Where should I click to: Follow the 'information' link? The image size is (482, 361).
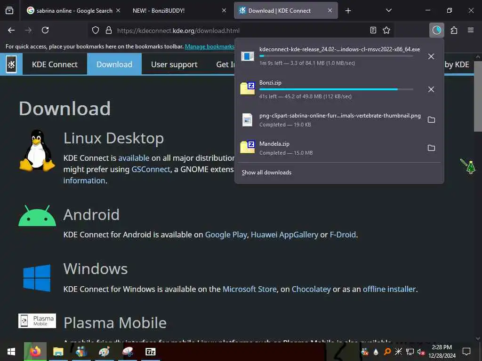(x=84, y=180)
